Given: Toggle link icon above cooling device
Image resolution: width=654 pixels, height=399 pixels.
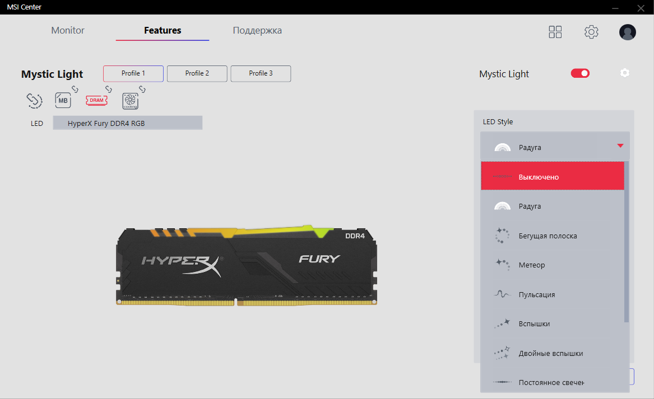Looking at the screenshot, I should (142, 89).
